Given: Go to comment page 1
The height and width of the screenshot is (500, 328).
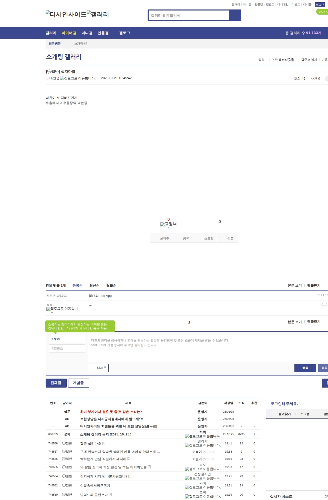Looking at the screenshot, I should coord(189,322).
